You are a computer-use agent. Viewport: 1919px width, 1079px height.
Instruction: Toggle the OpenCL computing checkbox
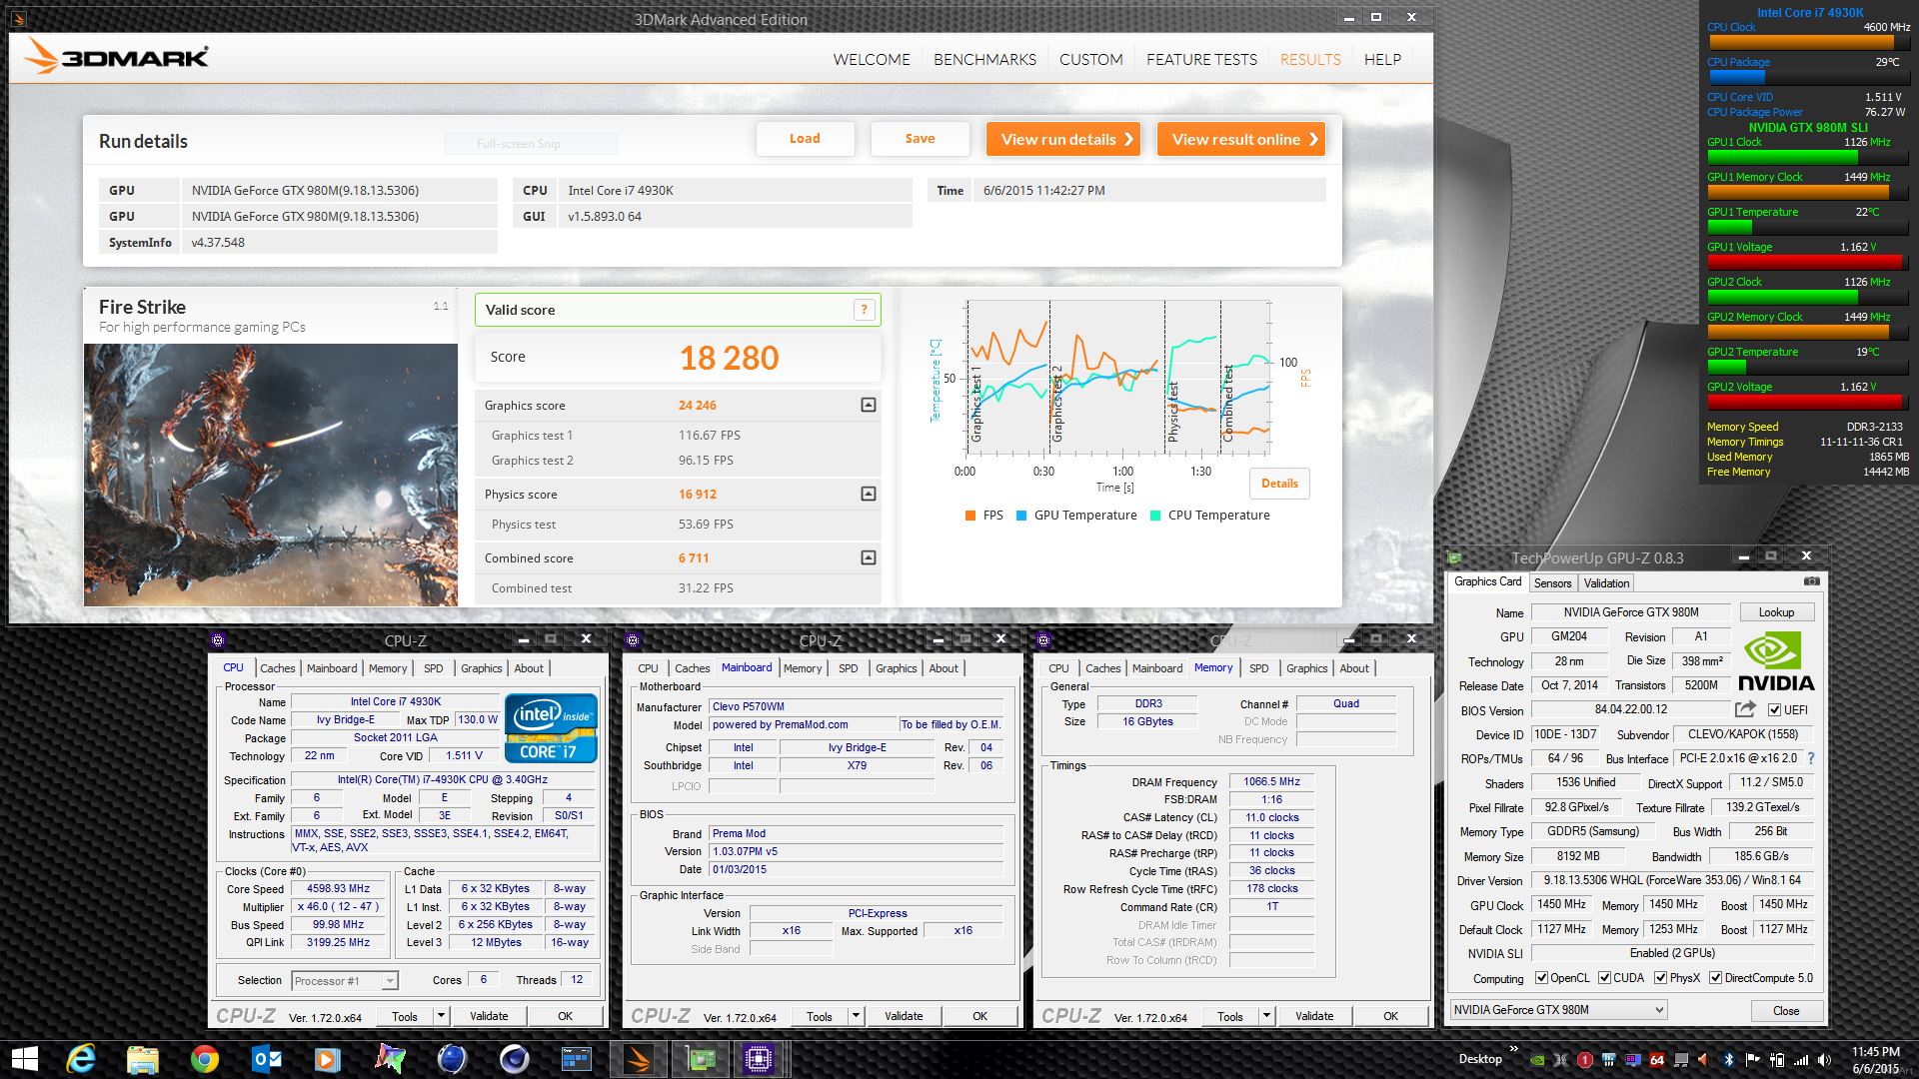pos(1541,978)
